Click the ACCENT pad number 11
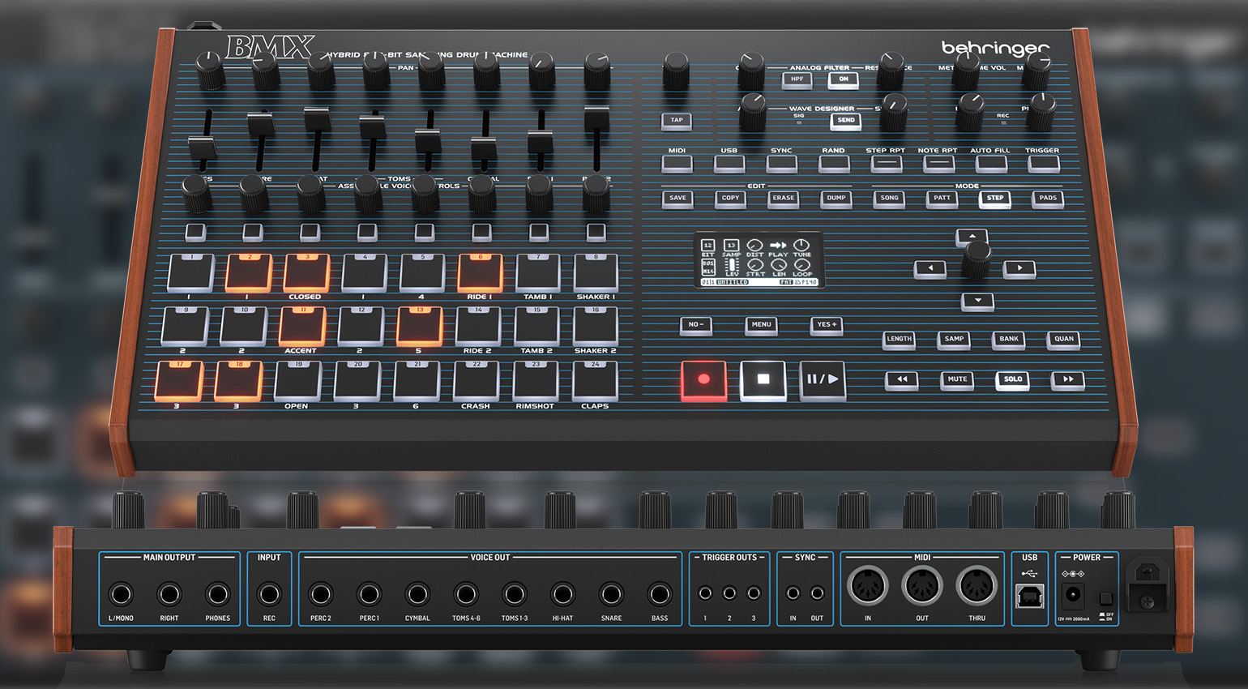This screenshot has width=1248, height=689. pyautogui.click(x=302, y=326)
